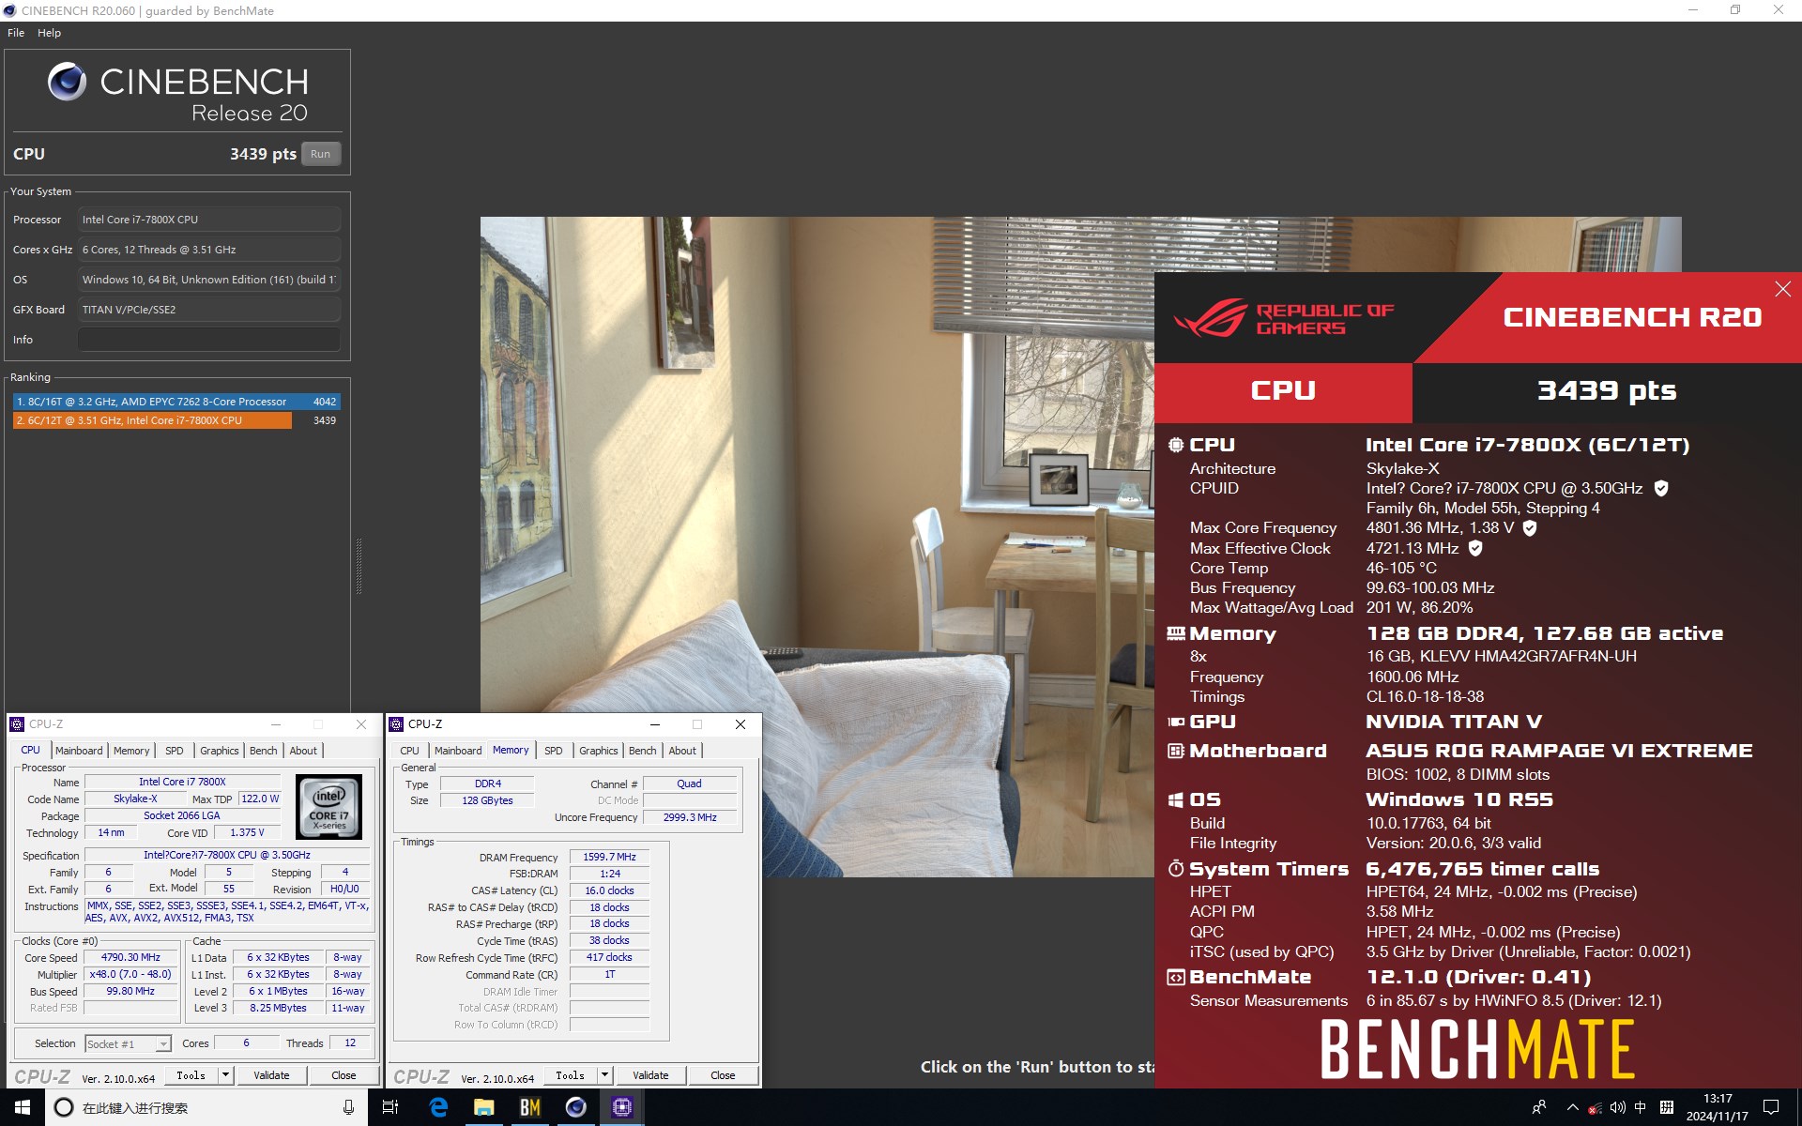Screen dimensions: 1802x1126
Task: Switch to CPU-Z in the taskbar
Action: [622, 1107]
